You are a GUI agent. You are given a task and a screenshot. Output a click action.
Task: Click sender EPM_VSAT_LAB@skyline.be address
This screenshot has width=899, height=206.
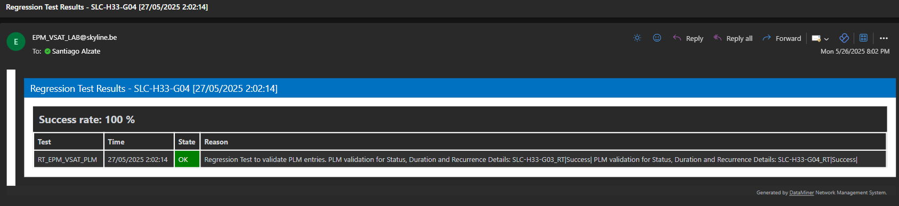(x=75, y=37)
